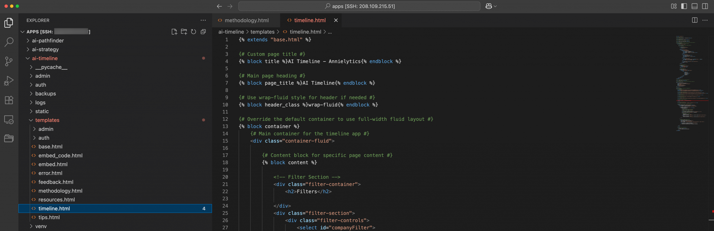Open the Run and Debug view
714x231 pixels.
9,81
